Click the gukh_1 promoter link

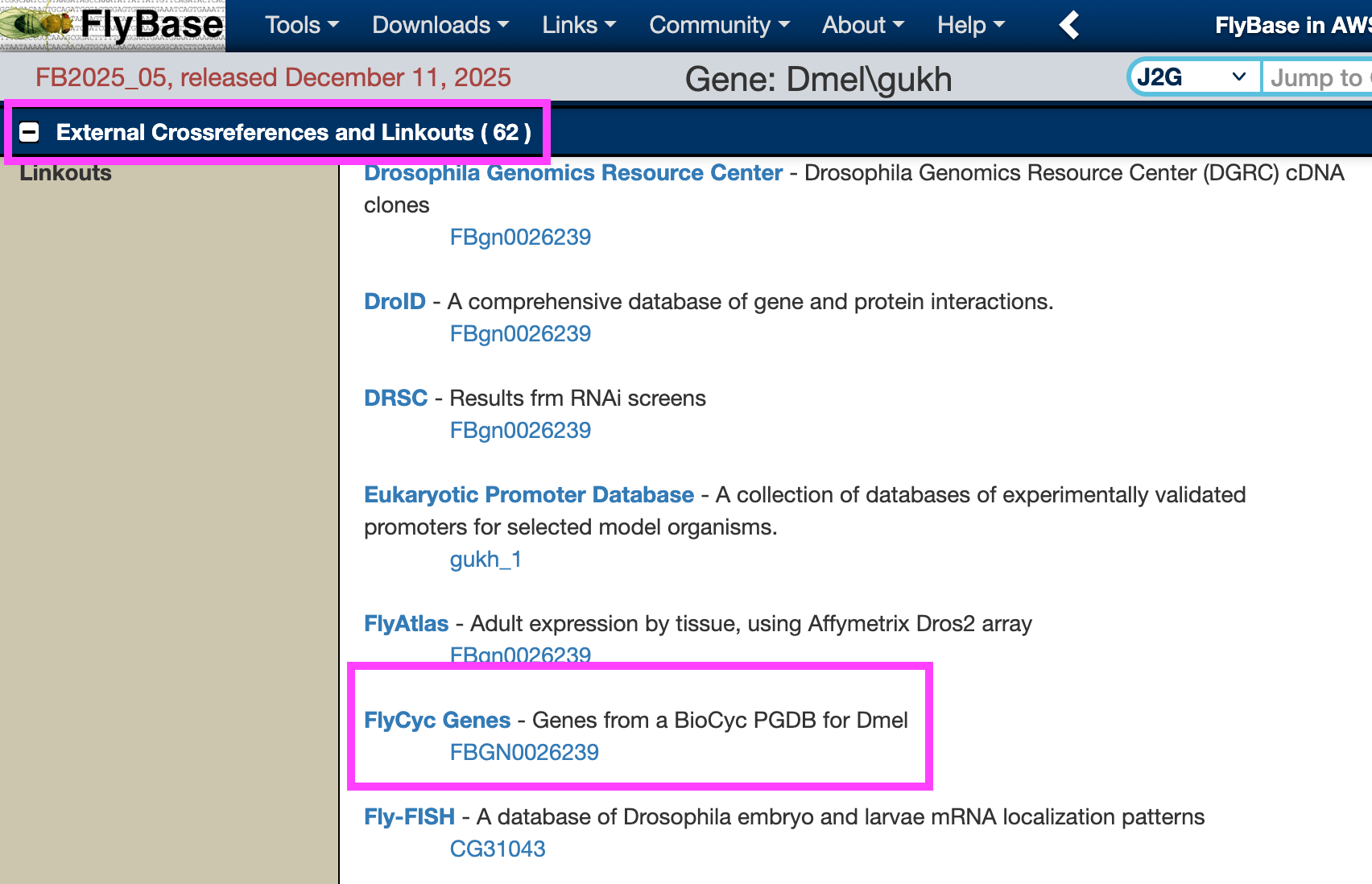tap(486, 560)
